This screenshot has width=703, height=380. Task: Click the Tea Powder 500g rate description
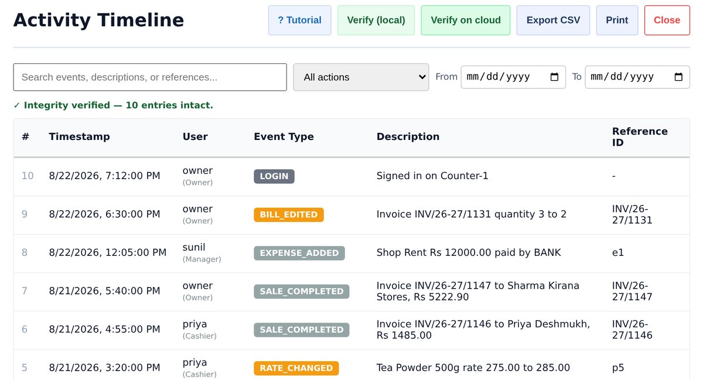click(x=473, y=368)
